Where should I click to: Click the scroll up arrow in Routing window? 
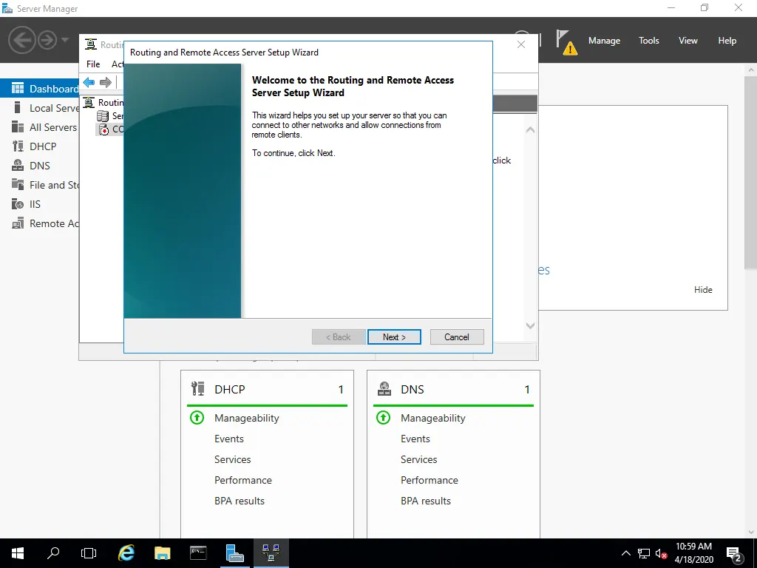coord(530,130)
